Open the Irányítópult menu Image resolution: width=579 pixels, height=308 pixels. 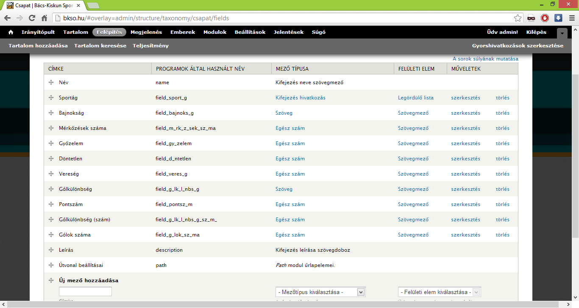[38, 32]
